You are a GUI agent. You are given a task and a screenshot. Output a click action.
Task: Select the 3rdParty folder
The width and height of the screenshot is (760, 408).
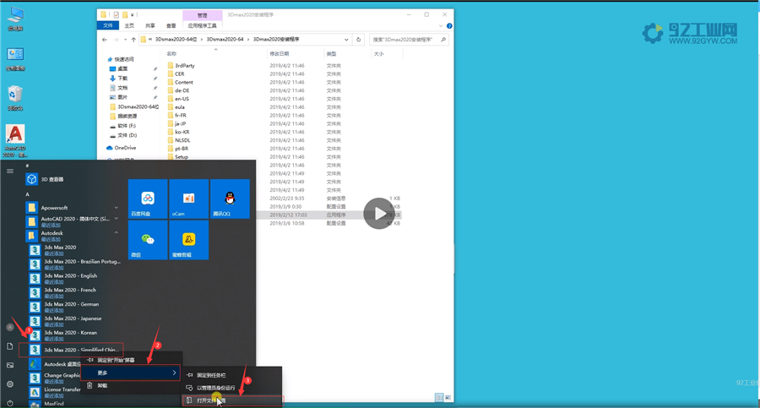(185, 66)
